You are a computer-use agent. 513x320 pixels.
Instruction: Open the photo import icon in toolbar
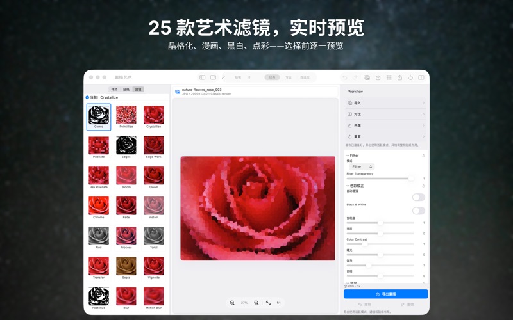367,77
